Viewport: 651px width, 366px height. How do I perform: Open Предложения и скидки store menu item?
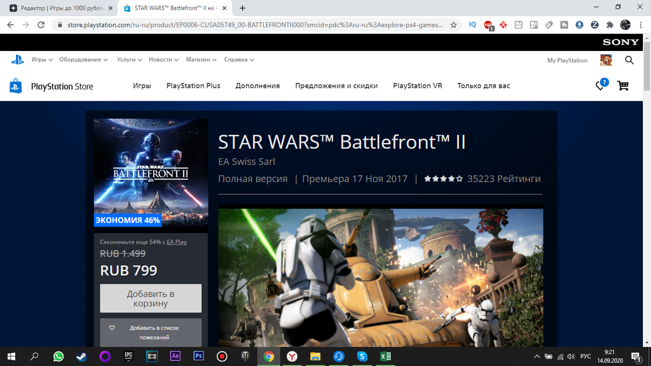[336, 86]
